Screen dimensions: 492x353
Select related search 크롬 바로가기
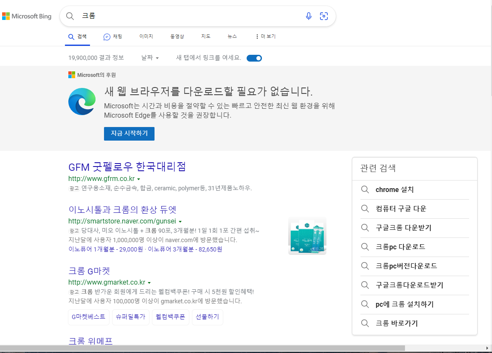(x=396, y=324)
